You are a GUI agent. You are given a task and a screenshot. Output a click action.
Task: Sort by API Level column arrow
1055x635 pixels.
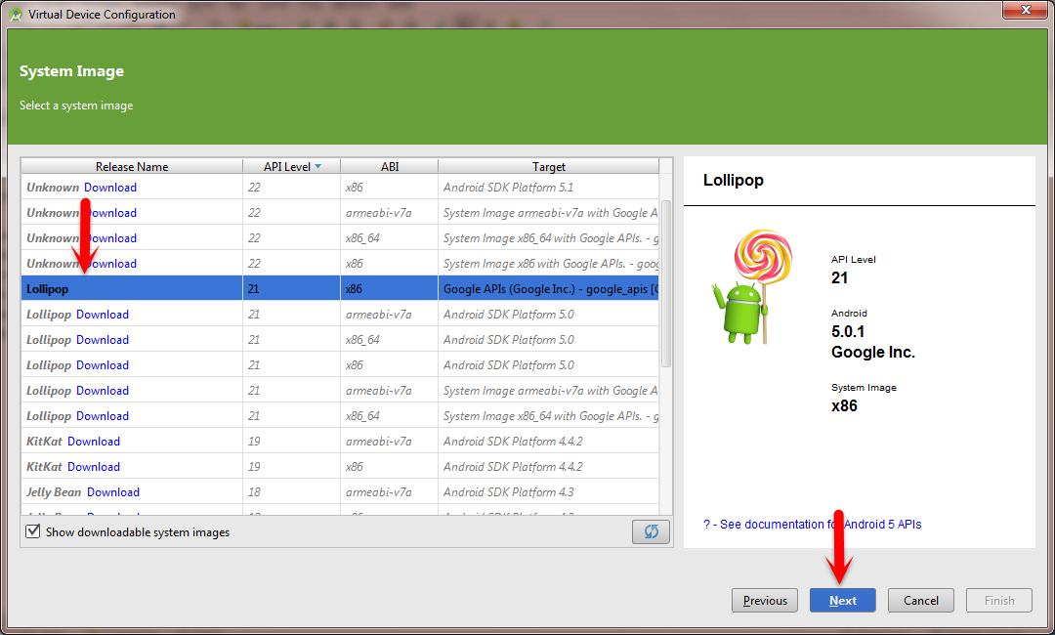317,166
